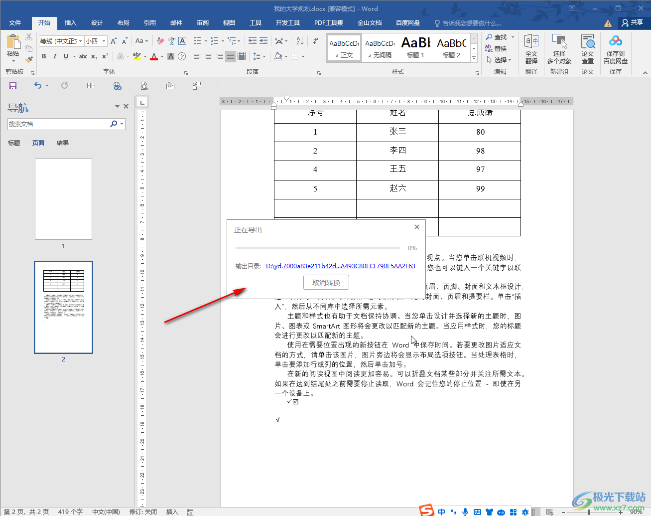The height and width of the screenshot is (516, 651).
Task: Apply strikethrough formatting (abc)
Action: click(x=83, y=56)
